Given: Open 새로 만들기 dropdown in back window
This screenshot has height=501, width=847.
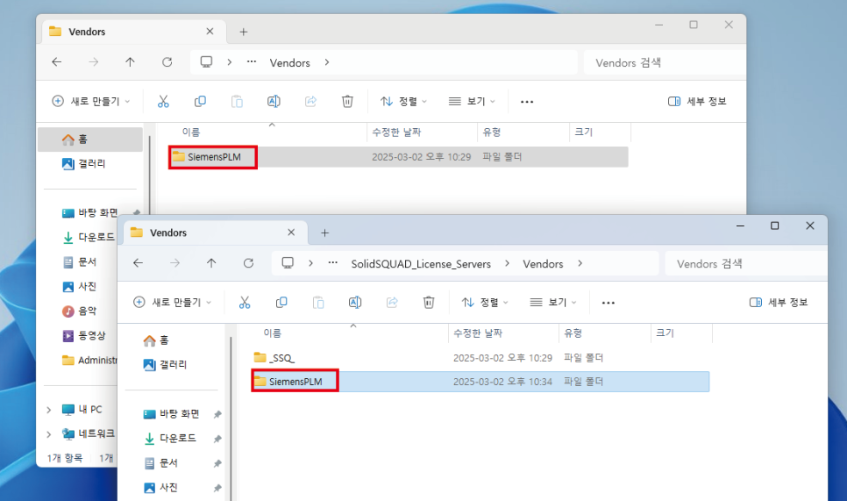Looking at the screenshot, I should [x=91, y=102].
